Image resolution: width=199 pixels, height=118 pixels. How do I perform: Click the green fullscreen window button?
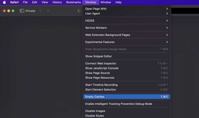coord(13,11)
